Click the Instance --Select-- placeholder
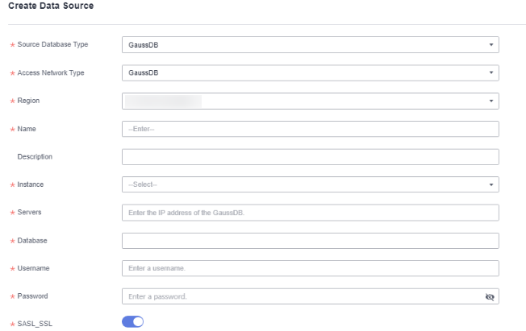 pyautogui.click(x=142, y=184)
